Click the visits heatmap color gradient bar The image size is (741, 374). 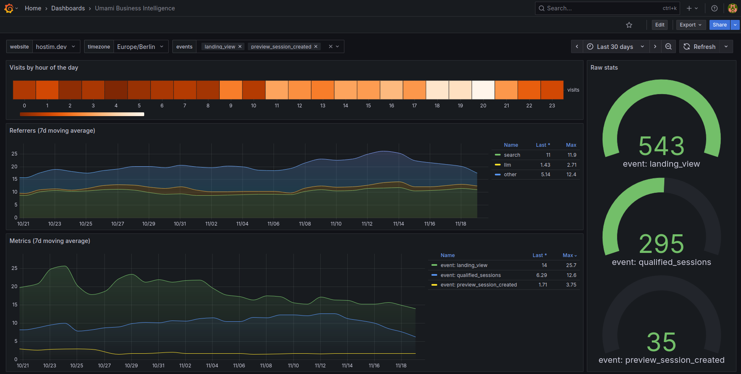pyautogui.click(x=82, y=114)
